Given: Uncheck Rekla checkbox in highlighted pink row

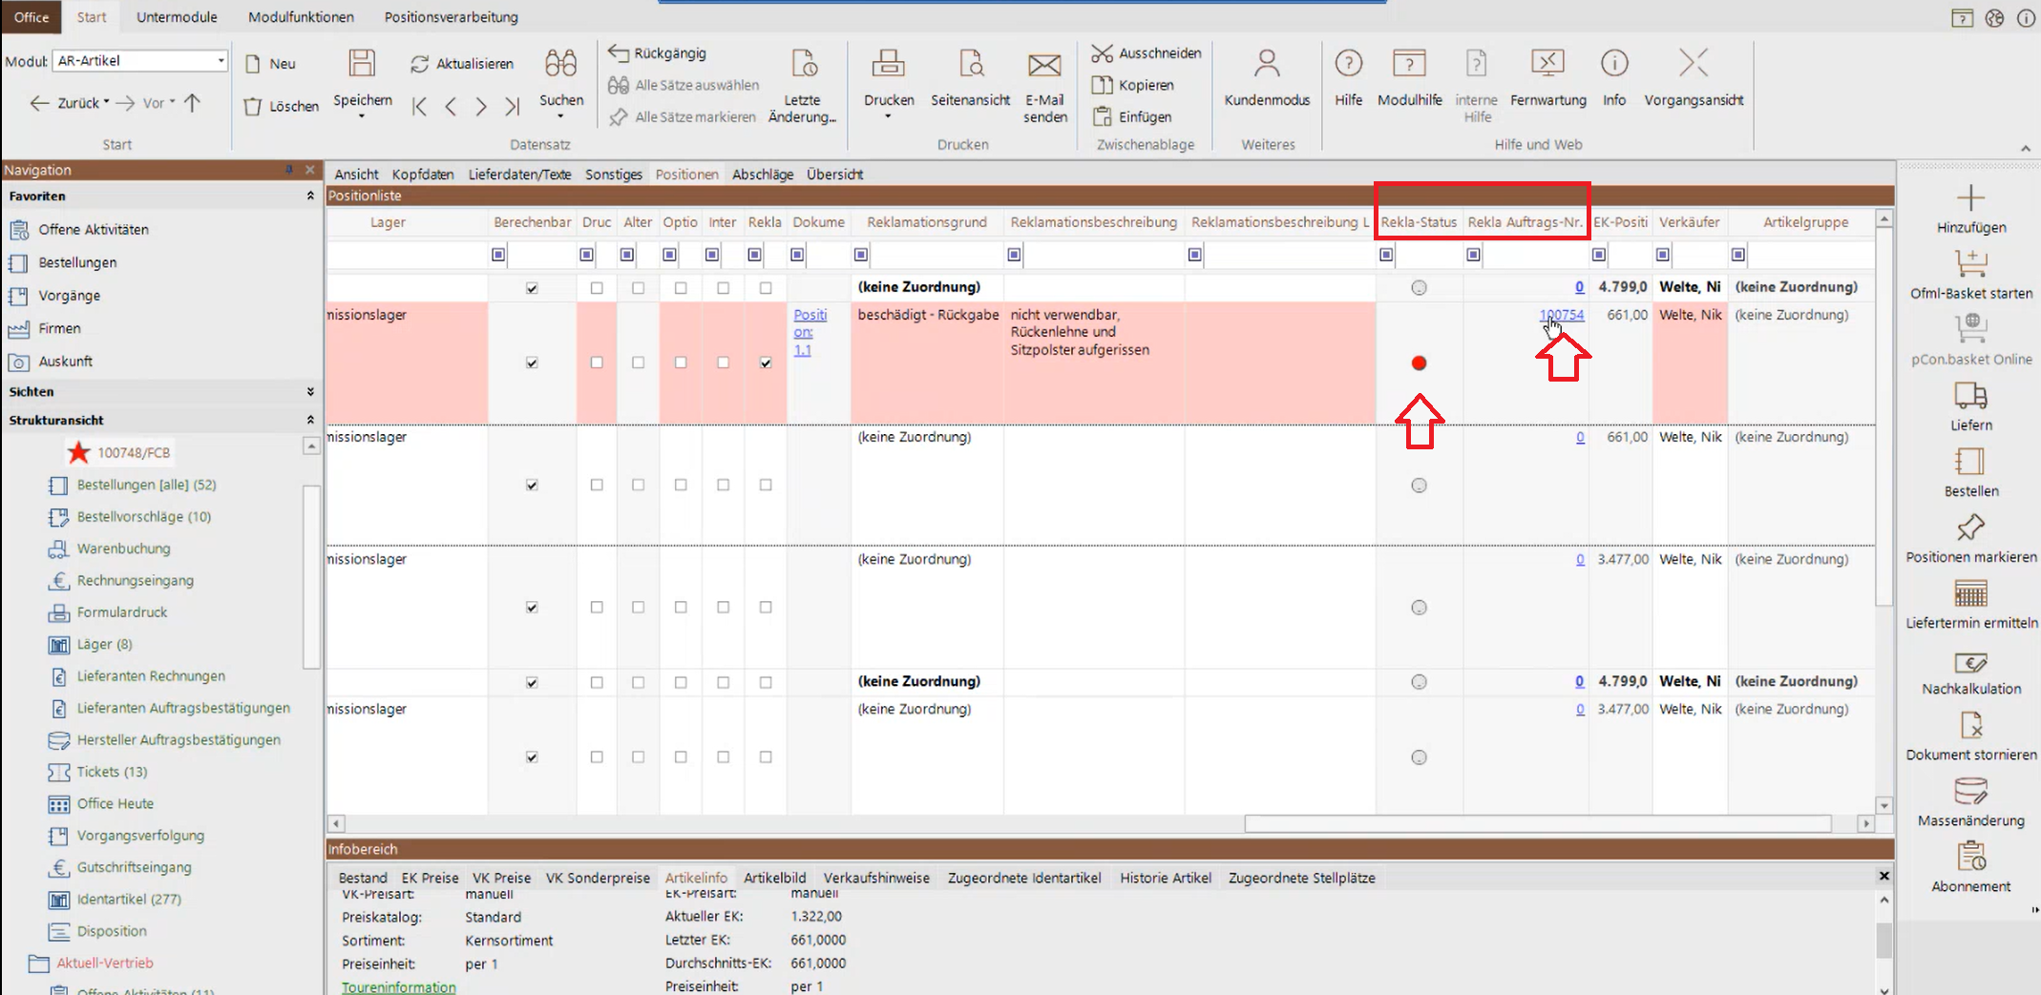Looking at the screenshot, I should [x=766, y=363].
